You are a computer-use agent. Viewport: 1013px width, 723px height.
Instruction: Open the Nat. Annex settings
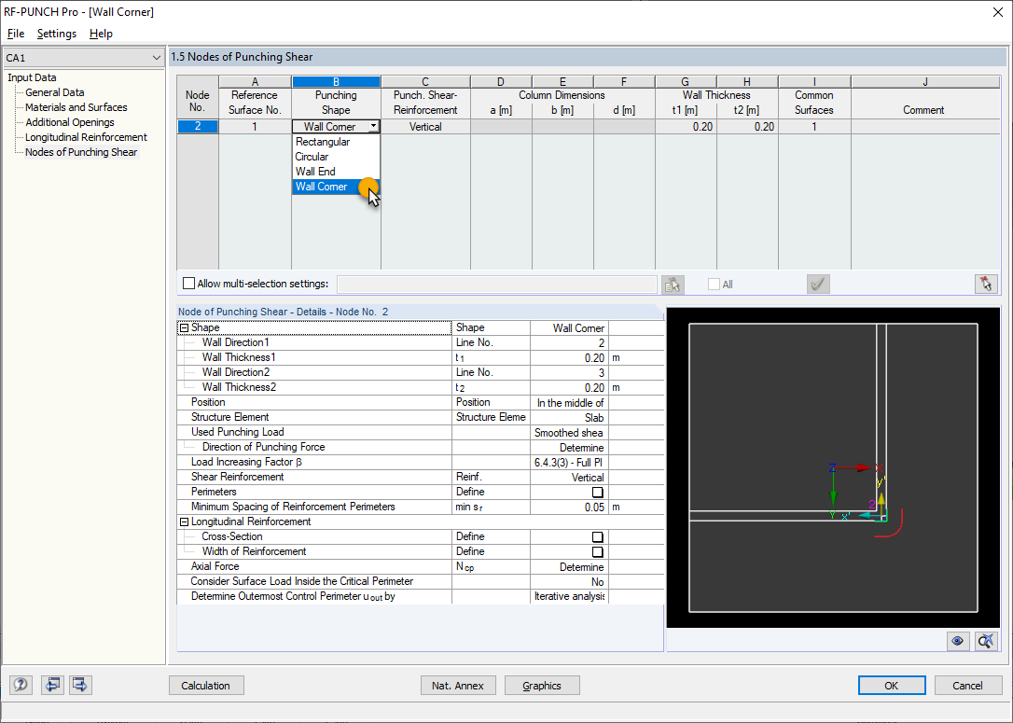[458, 685]
